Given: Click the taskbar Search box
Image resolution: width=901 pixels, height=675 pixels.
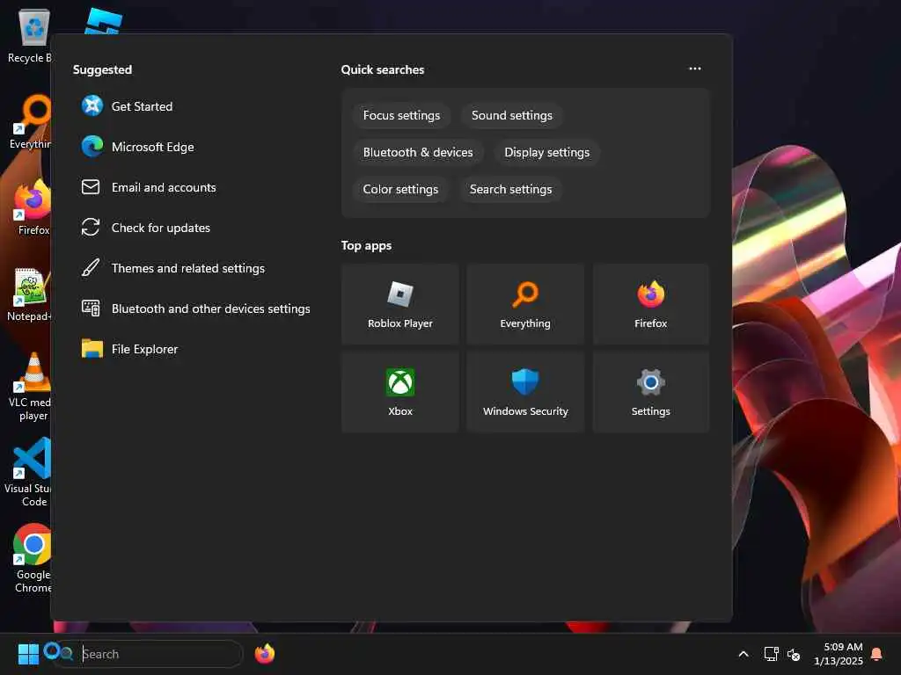Looking at the screenshot, I should (148, 654).
